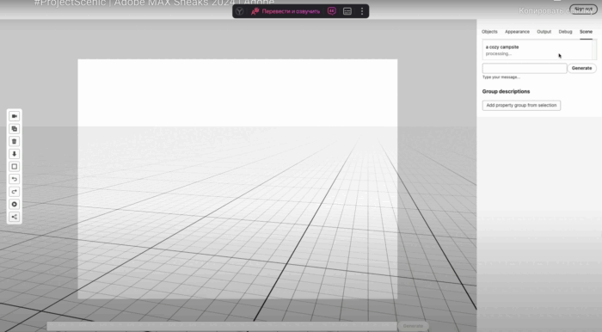
Task: Focus the Type your message input field
Action: tap(525, 68)
